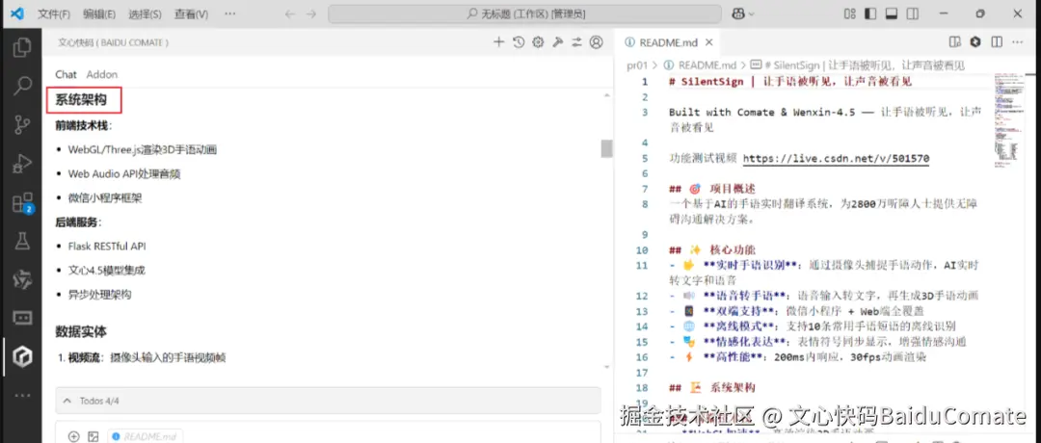Toggle bottom panel visibility
This screenshot has width=1041, height=443.
coord(892,13)
